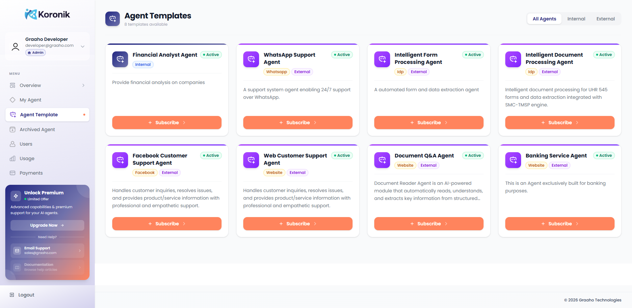Select the Banking Service Agent icon

point(513,160)
